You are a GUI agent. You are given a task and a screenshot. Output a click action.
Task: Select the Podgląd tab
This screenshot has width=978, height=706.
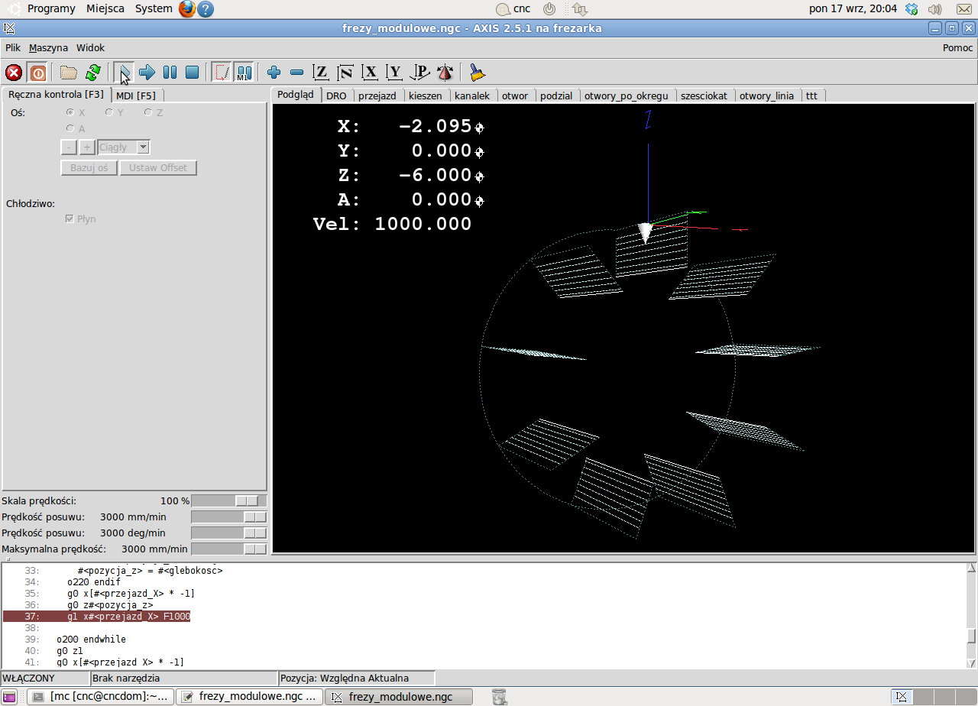(x=296, y=95)
